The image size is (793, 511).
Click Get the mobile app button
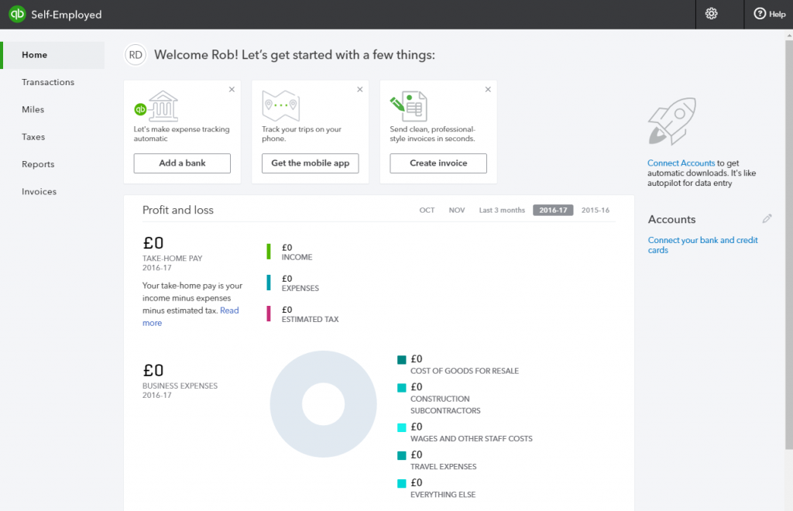click(310, 163)
